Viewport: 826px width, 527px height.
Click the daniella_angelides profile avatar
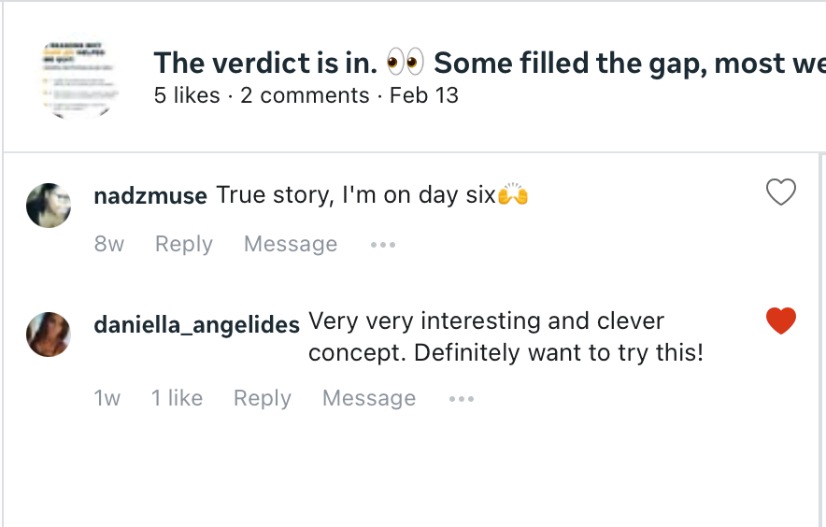[49, 334]
